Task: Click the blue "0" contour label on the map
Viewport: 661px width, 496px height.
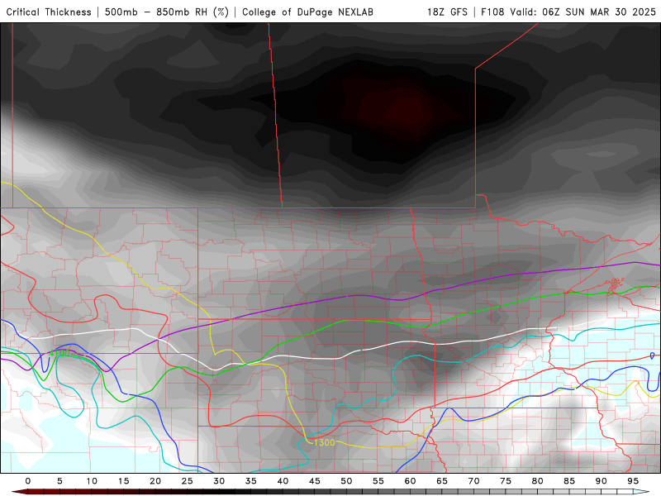Action: (x=653, y=356)
